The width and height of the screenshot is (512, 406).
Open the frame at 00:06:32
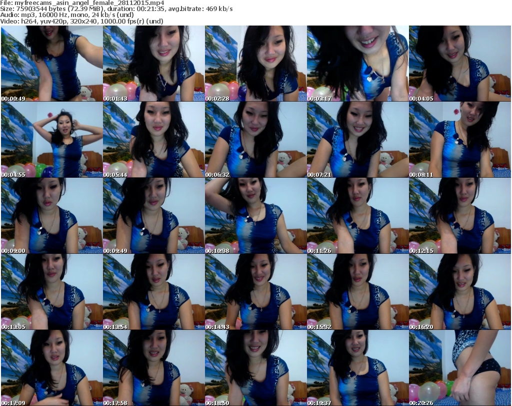pos(255,140)
